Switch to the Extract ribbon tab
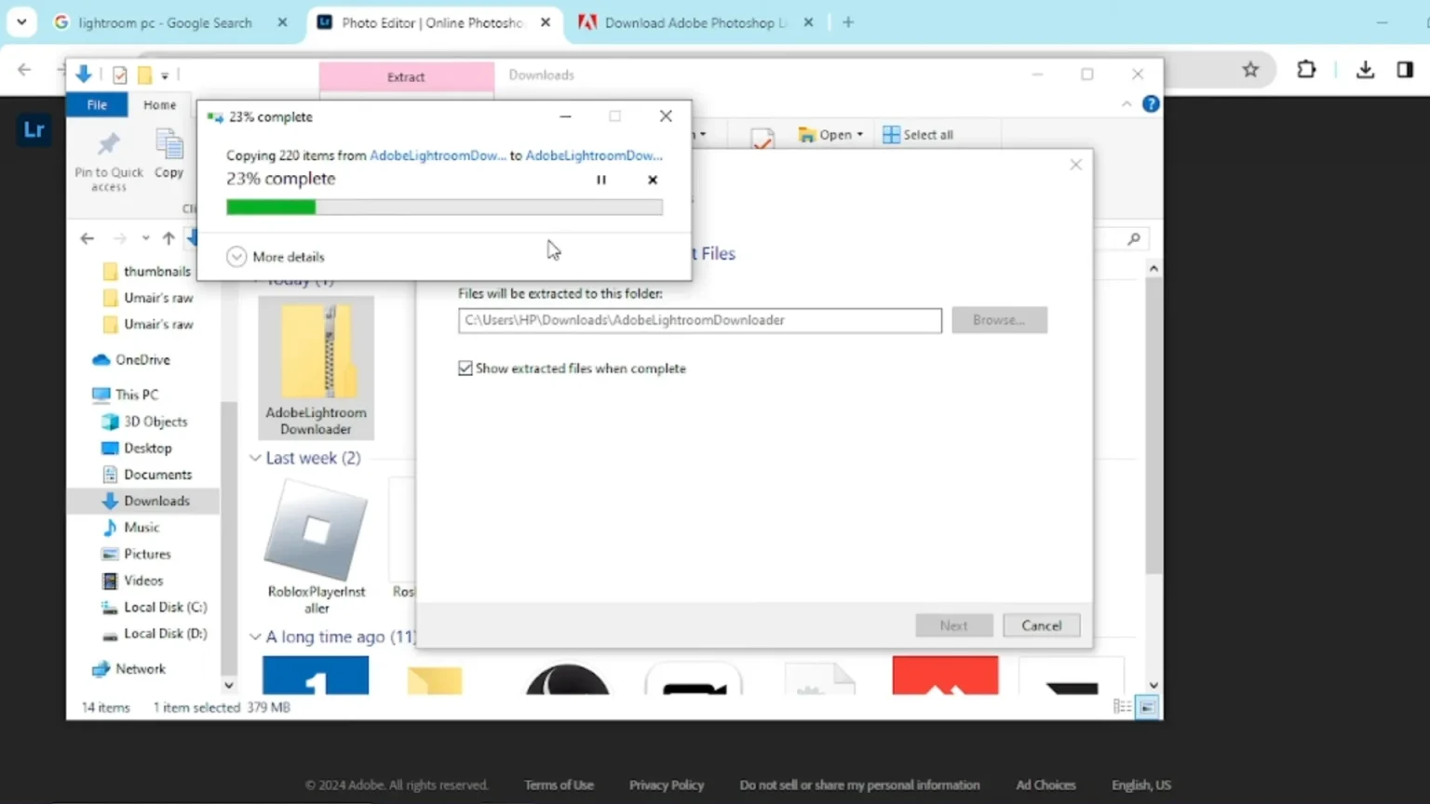Viewport: 1430px width, 804px height. 406,77
